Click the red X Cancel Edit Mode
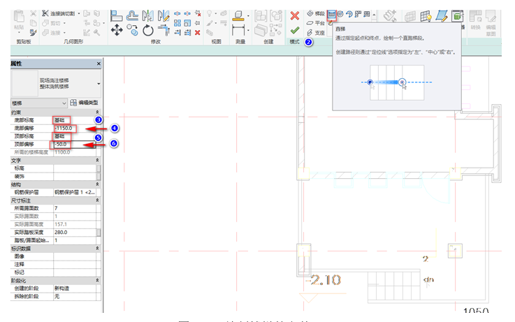This screenshot has height=322, width=515. coord(295,15)
